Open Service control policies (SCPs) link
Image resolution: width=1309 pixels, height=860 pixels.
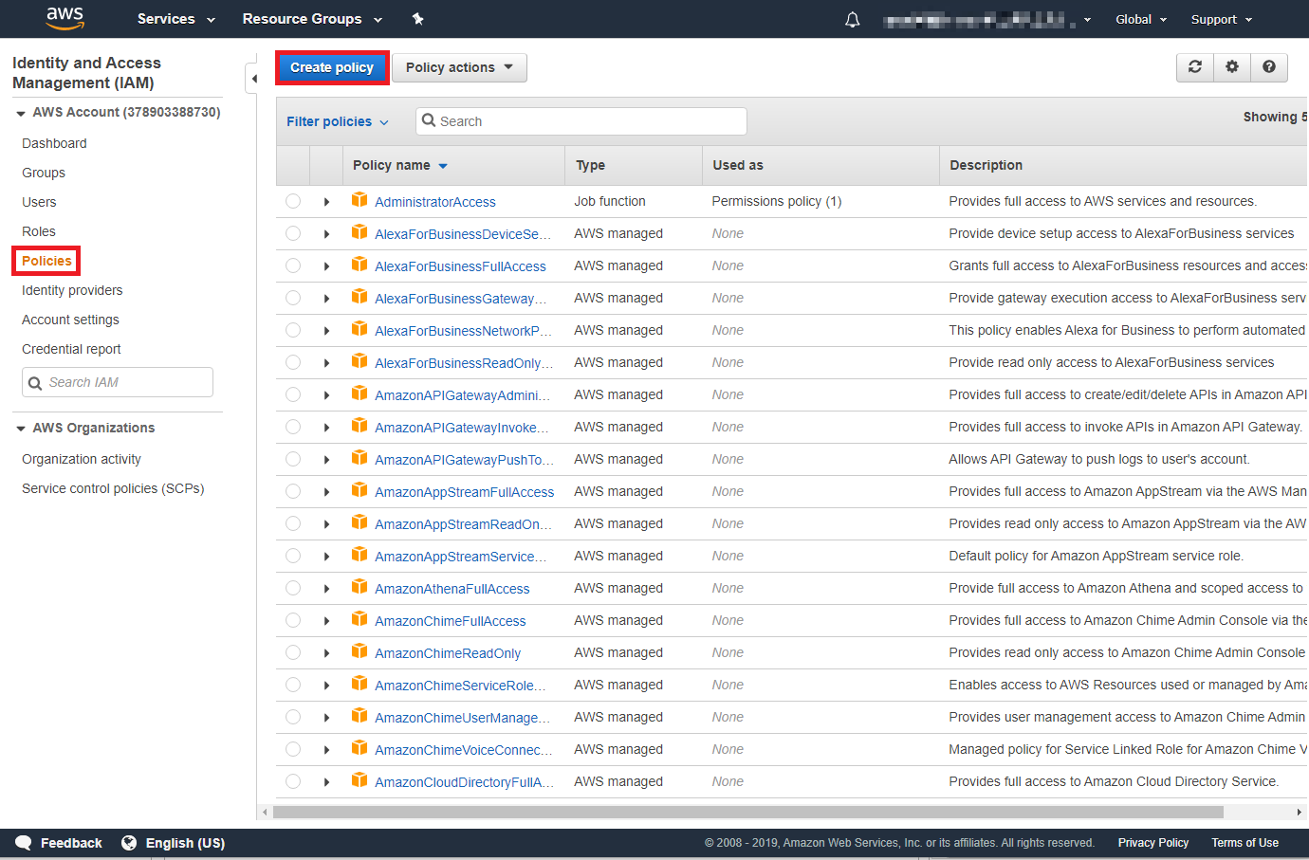[113, 488]
